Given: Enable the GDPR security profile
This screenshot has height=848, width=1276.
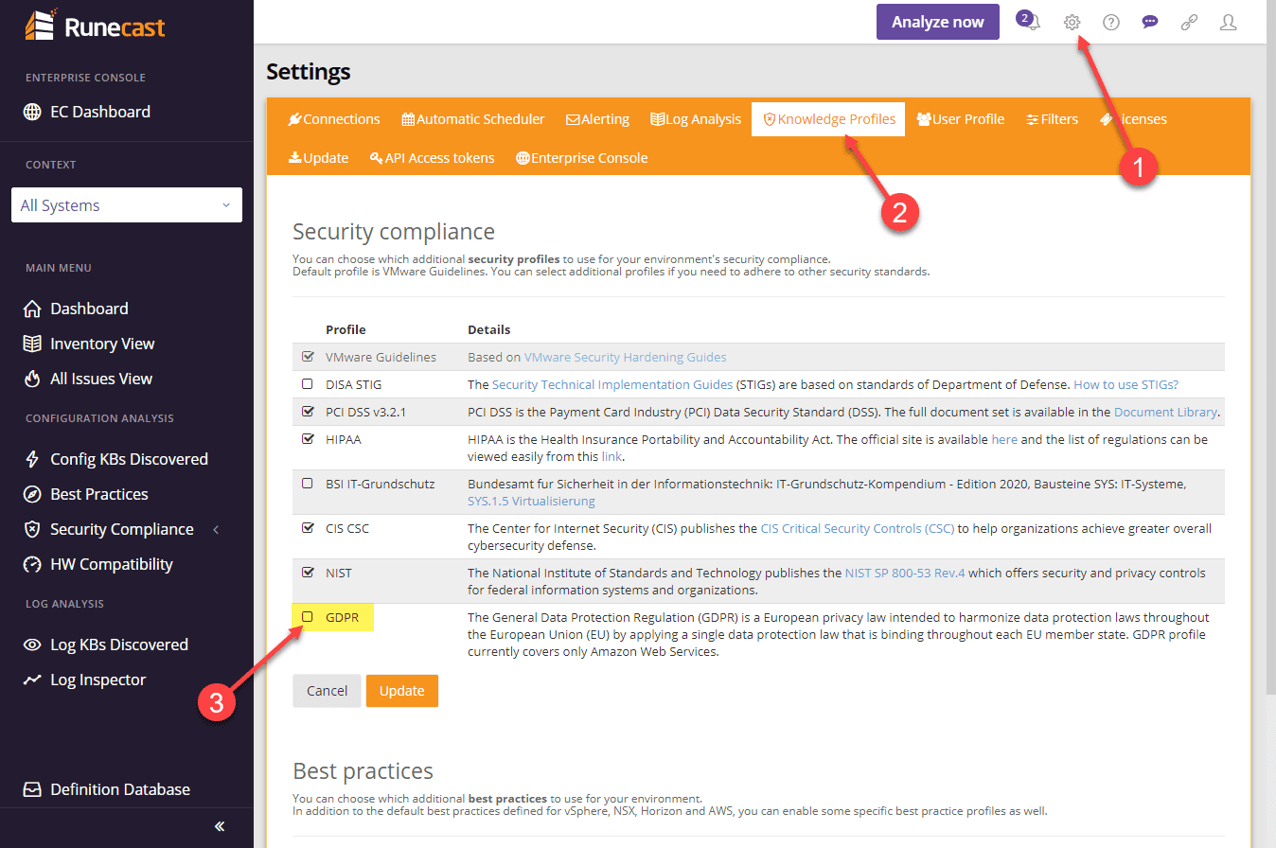Looking at the screenshot, I should coord(307,615).
